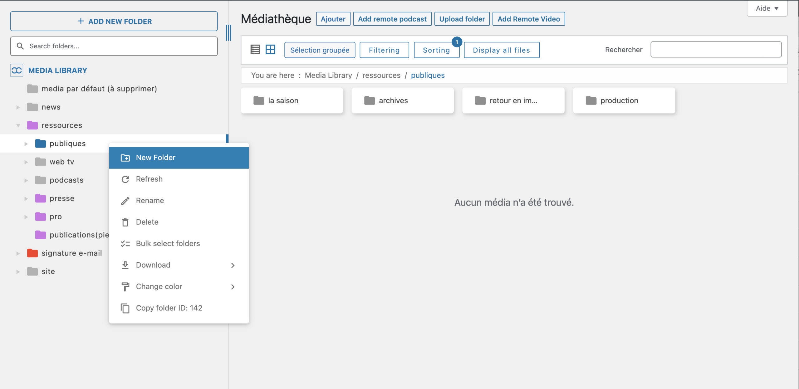799x389 pixels.
Task: Toggle Display all files option
Action: (x=501, y=50)
